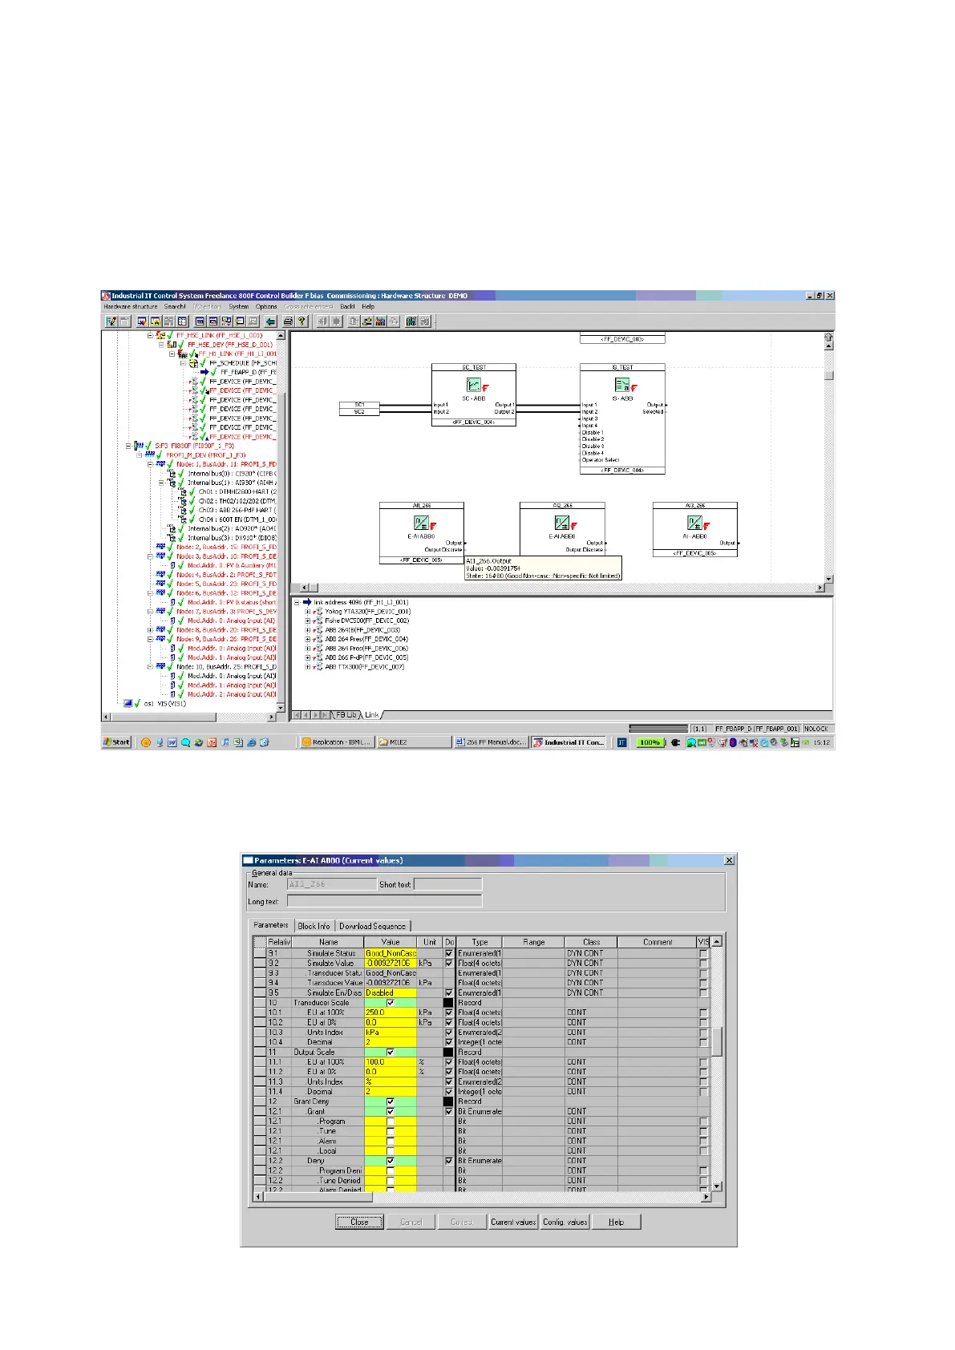Switch to 266 FF Manual.doc taskbar window
Viewport: 955px width, 1350px height.
491,742
